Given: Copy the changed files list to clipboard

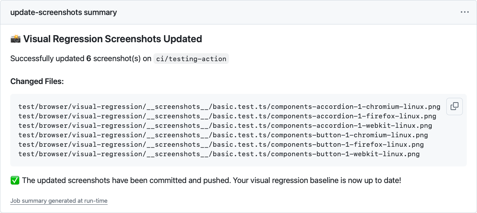Looking at the screenshot, I should coord(455,106).
